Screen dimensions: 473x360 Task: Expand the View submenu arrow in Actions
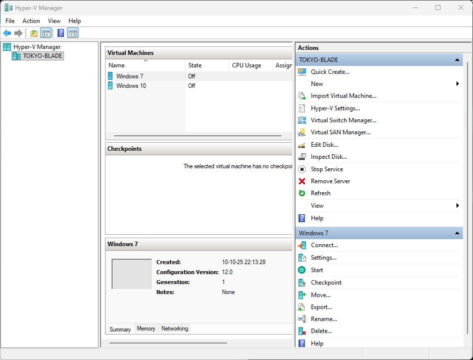pos(457,205)
